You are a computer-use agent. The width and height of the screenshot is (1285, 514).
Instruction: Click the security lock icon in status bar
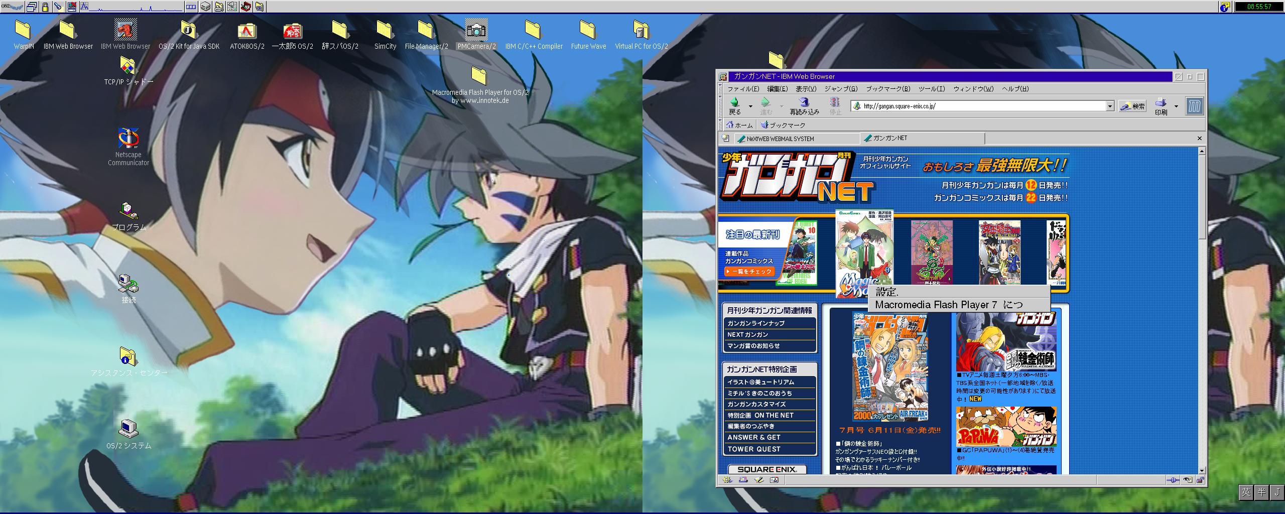coord(1200,480)
